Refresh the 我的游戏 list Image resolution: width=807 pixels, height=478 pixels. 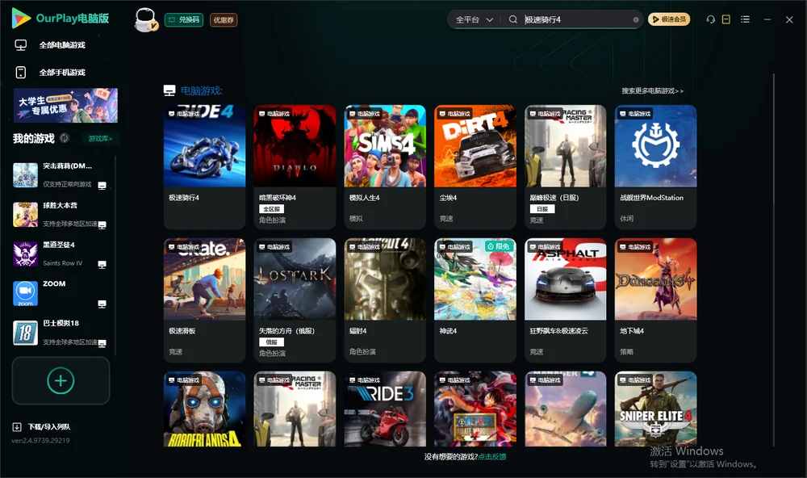(65, 138)
